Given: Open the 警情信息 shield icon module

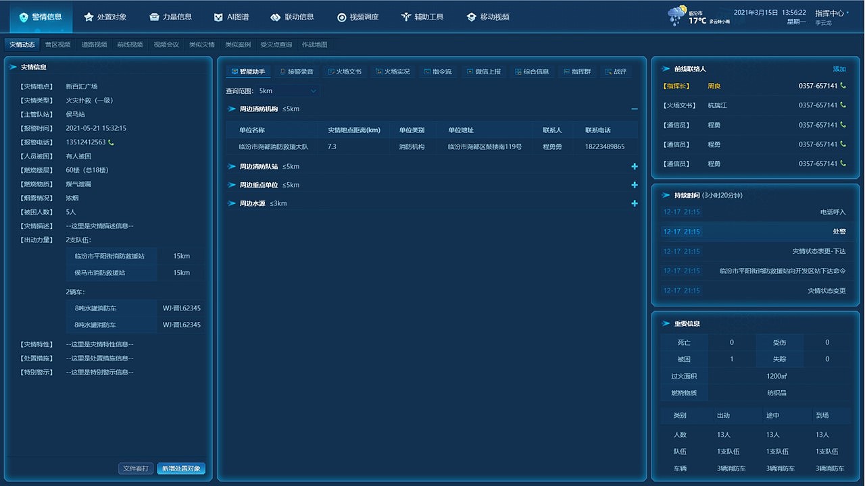Looking at the screenshot, I should pos(41,17).
